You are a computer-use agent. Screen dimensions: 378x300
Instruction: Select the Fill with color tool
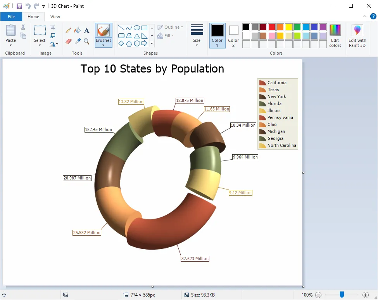[x=77, y=30]
